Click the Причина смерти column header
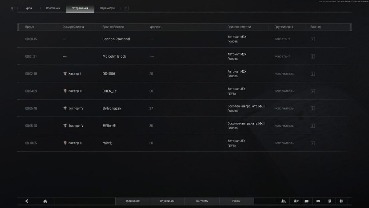 [239, 27]
